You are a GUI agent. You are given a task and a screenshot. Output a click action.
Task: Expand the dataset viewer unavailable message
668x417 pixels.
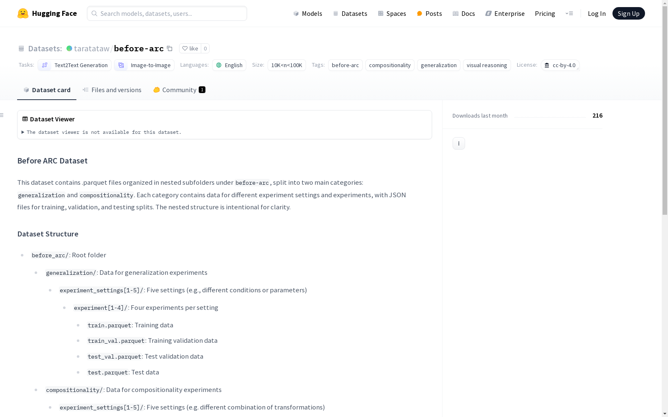coord(101,132)
